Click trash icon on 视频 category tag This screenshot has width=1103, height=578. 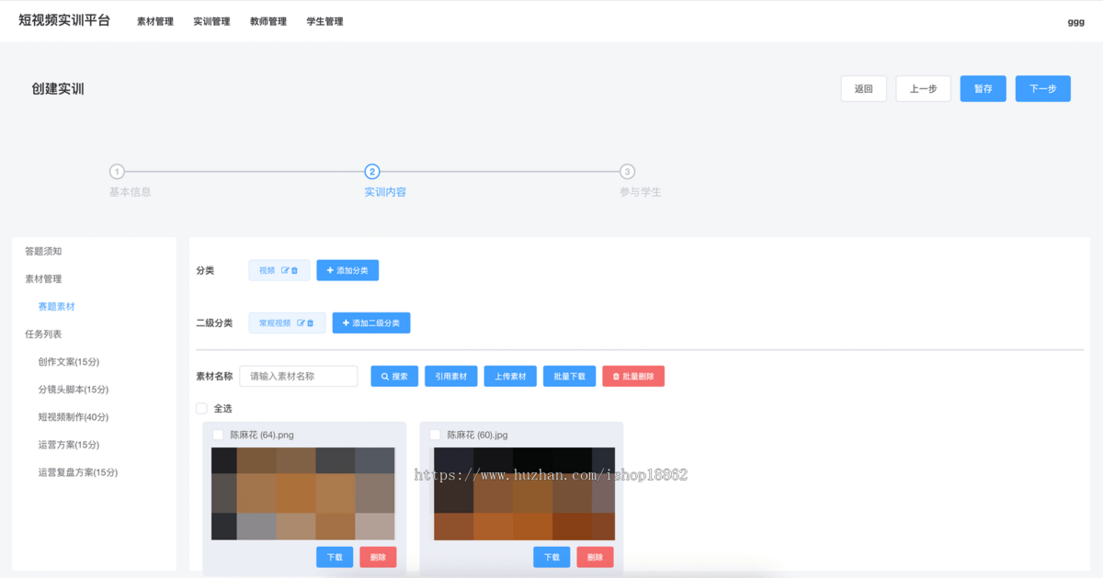click(295, 271)
